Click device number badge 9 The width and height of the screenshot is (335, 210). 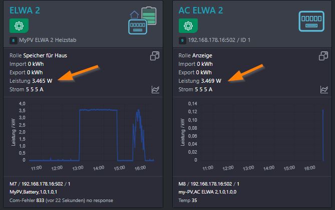182,40
